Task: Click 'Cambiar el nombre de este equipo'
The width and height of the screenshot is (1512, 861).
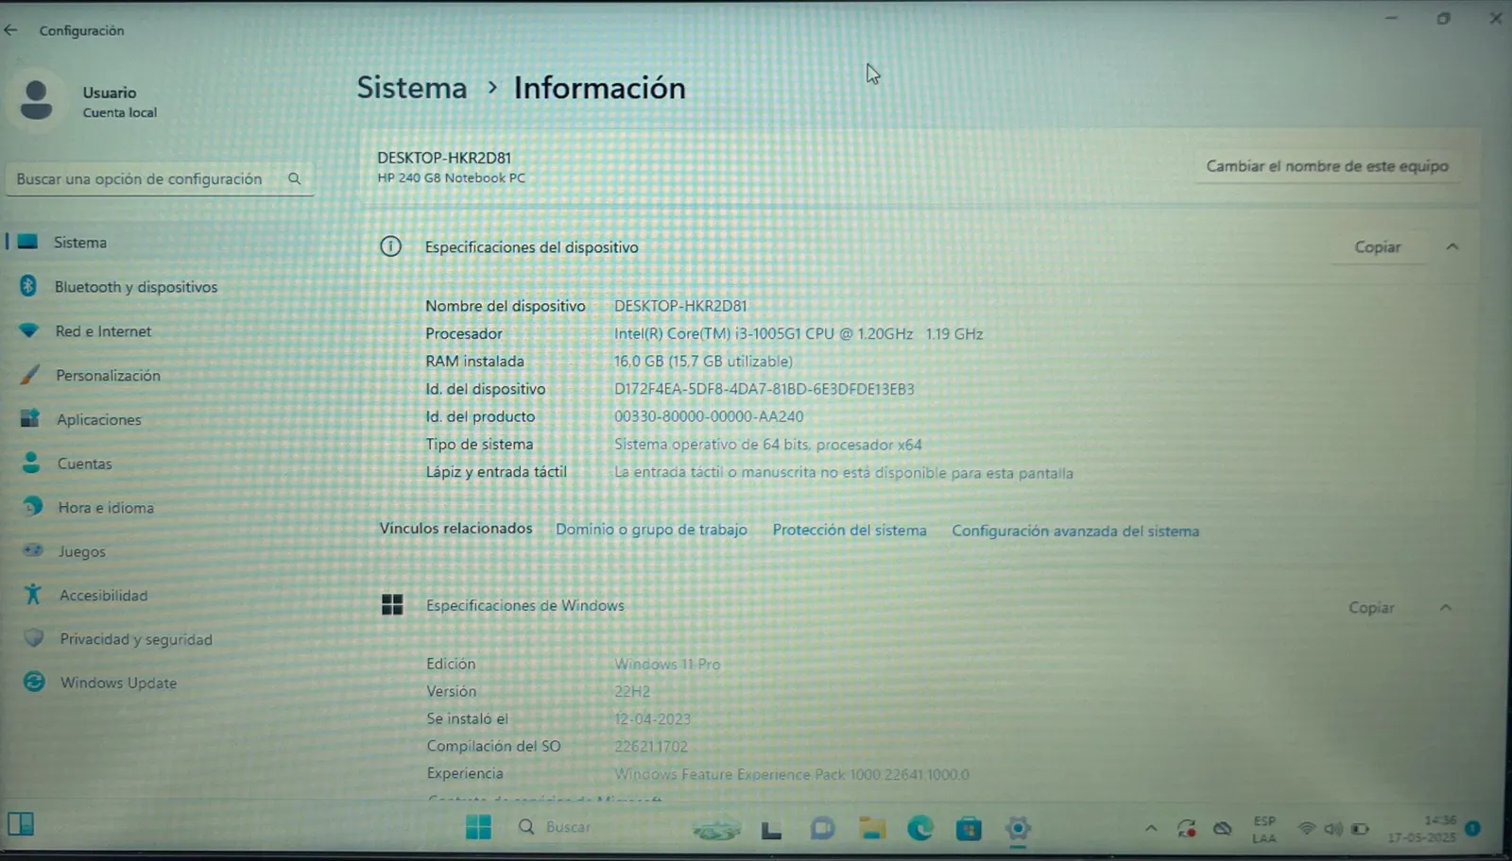Action: [1327, 166]
